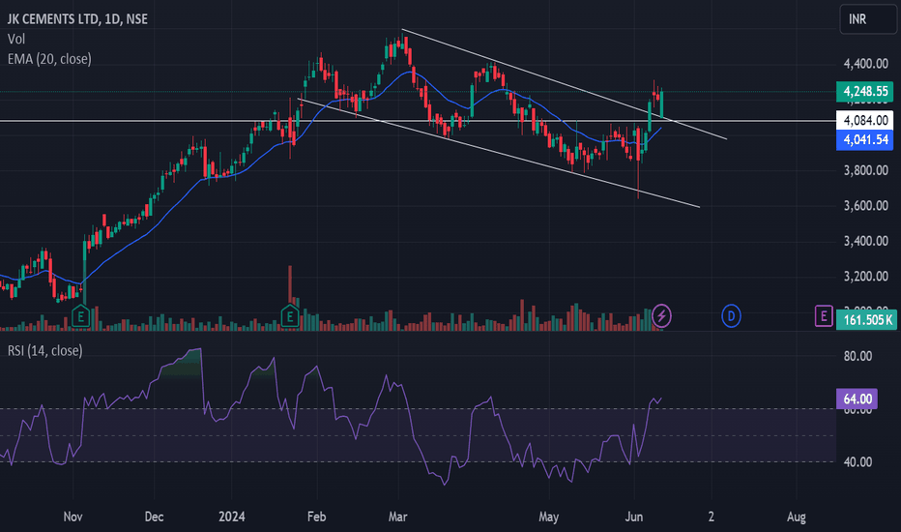Screen dimensions: 901x532
Task: Select the upper descending channel trendline
Action: (563, 83)
